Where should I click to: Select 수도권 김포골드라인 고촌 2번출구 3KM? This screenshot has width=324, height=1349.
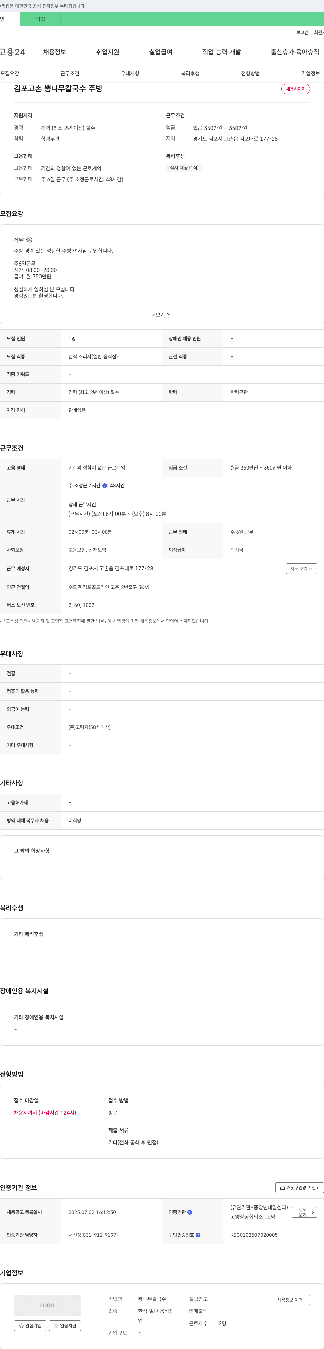pos(108,587)
